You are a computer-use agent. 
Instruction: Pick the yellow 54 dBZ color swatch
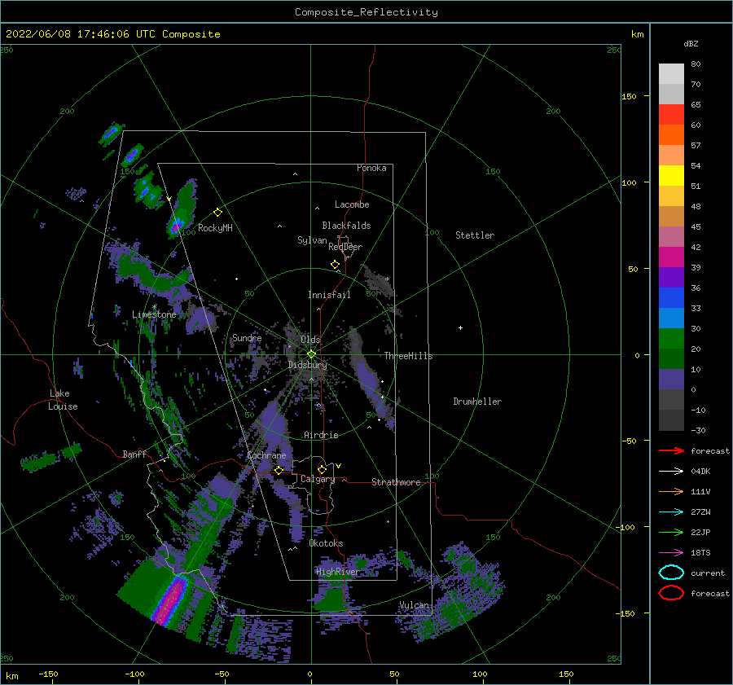tap(671, 175)
